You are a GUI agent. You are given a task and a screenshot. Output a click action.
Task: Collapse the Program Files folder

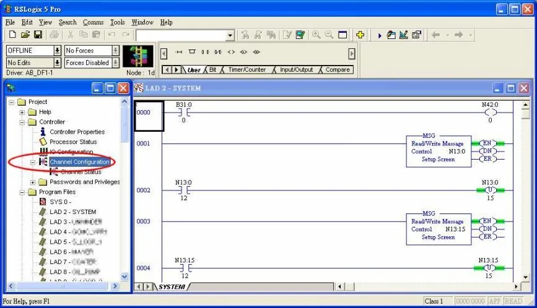22,192
